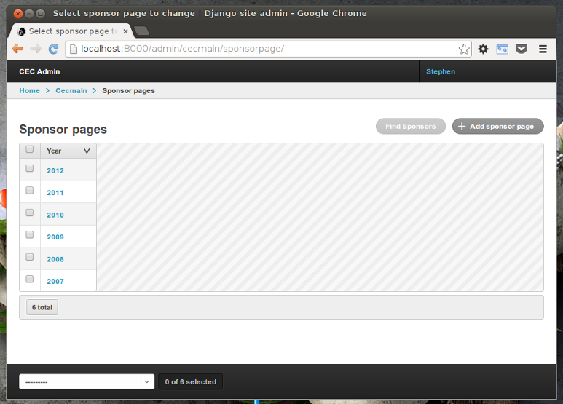Image resolution: width=563 pixels, height=404 pixels.
Task: Open the 2008 sponsor page link
Action: pyautogui.click(x=55, y=259)
